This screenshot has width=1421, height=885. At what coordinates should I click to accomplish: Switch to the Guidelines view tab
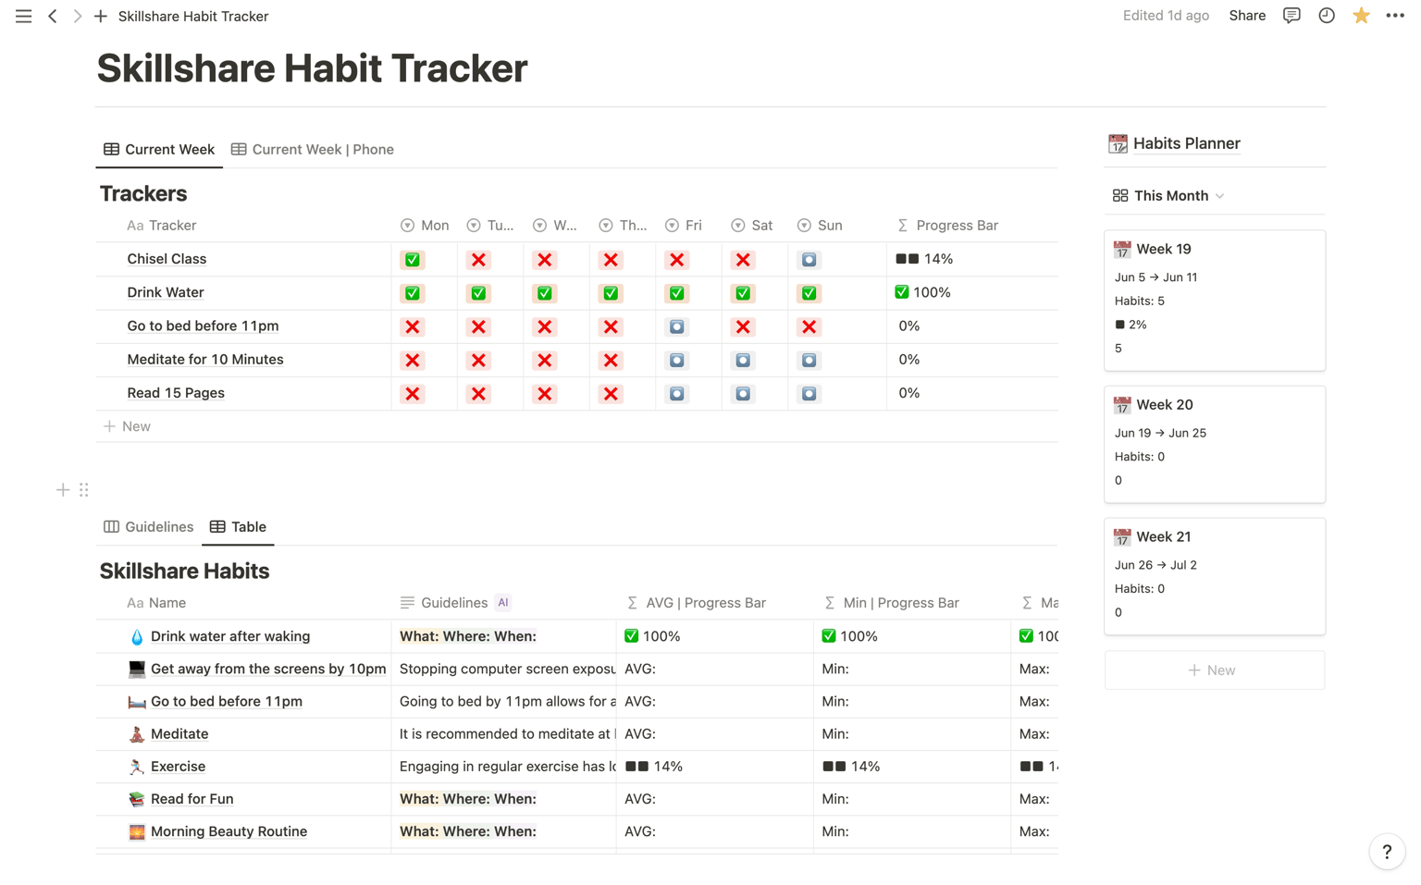(x=149, y=527)
